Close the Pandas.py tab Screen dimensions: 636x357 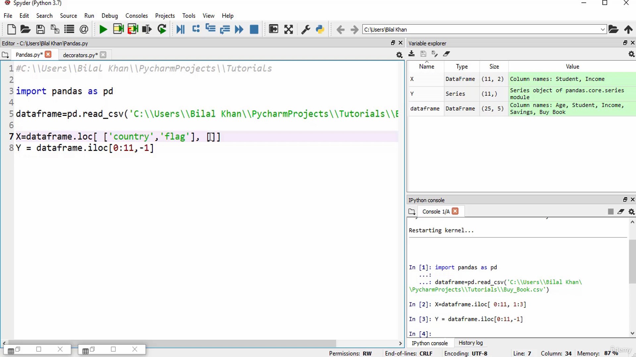tap(48, 54)
